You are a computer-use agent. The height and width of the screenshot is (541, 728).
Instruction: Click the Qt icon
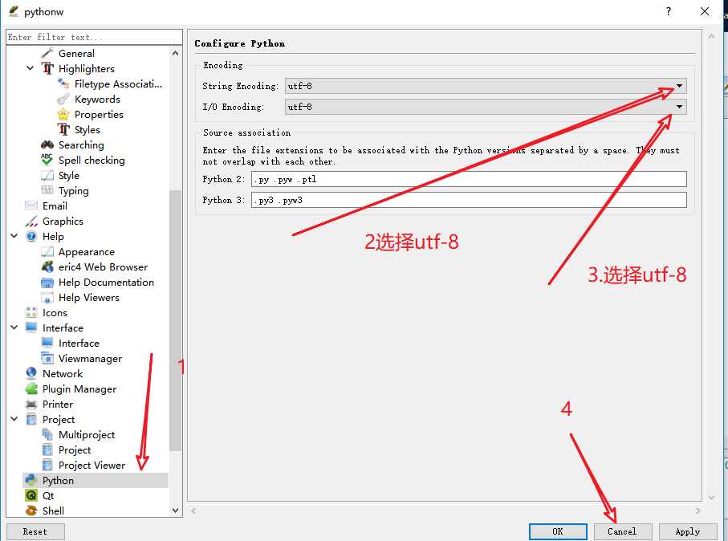coord(31,495)
